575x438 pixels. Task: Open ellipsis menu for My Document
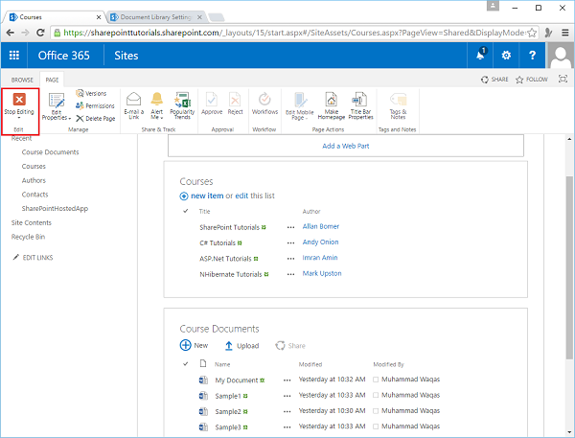287,380
